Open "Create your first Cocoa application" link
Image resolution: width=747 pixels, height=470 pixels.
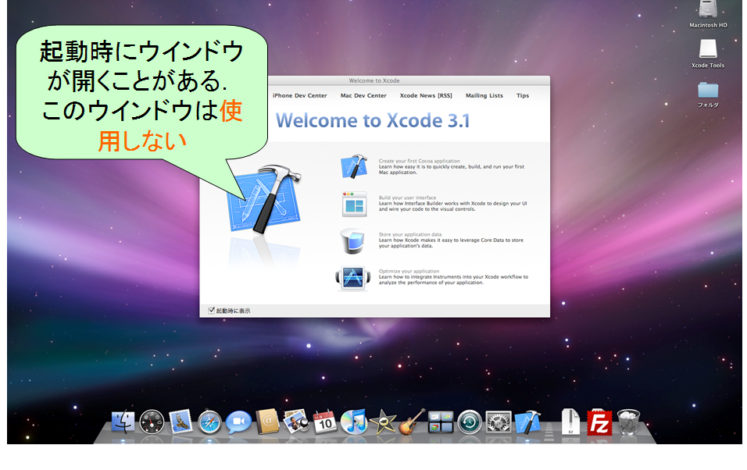(x=420, y=161)
